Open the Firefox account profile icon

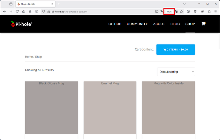[x=188, y=12]
